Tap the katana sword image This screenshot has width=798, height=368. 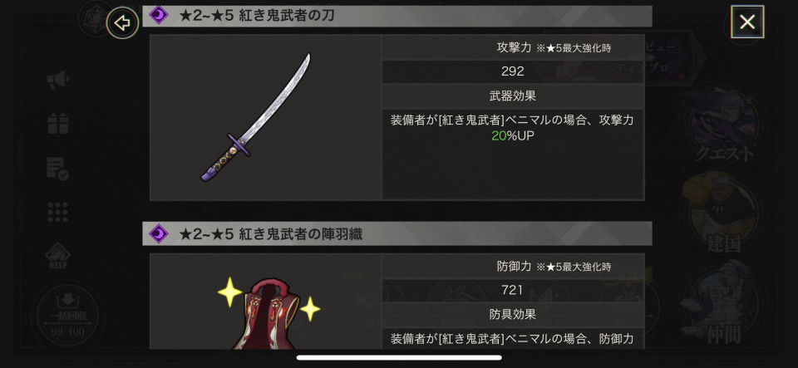pyautogui.click(x=255, y=117)
